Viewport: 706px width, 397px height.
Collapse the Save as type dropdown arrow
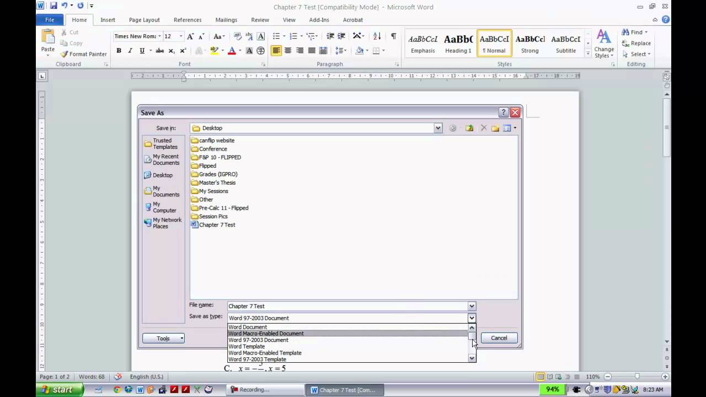point(472,318)
